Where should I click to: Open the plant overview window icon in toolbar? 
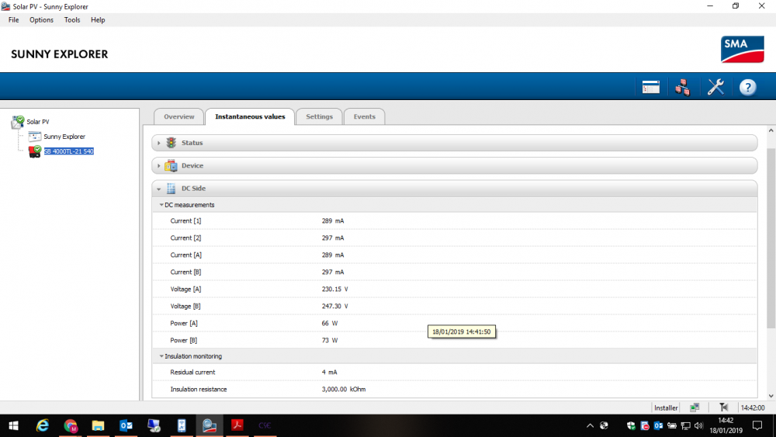tap(650, 87)
